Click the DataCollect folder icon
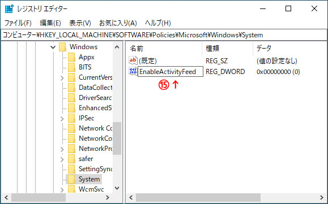 click(x=71, y=88)
